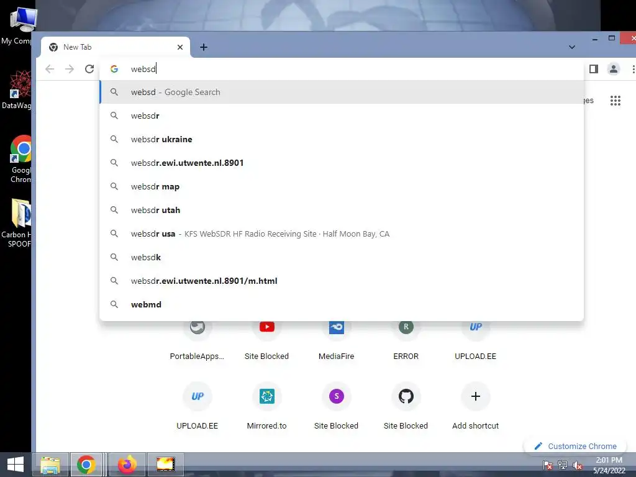This screenshot has height=477, width=636.
Task: Click the Chrome taskbar icon
Action: (86, 465)
